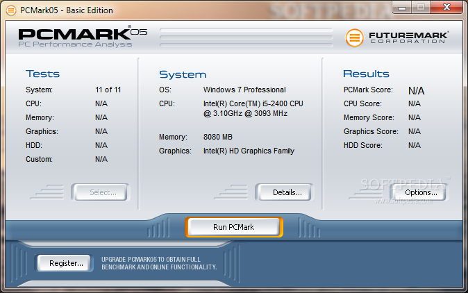Click the PCMark05 logo in header
Screen dimensions: 468x293
click(83, 35)
